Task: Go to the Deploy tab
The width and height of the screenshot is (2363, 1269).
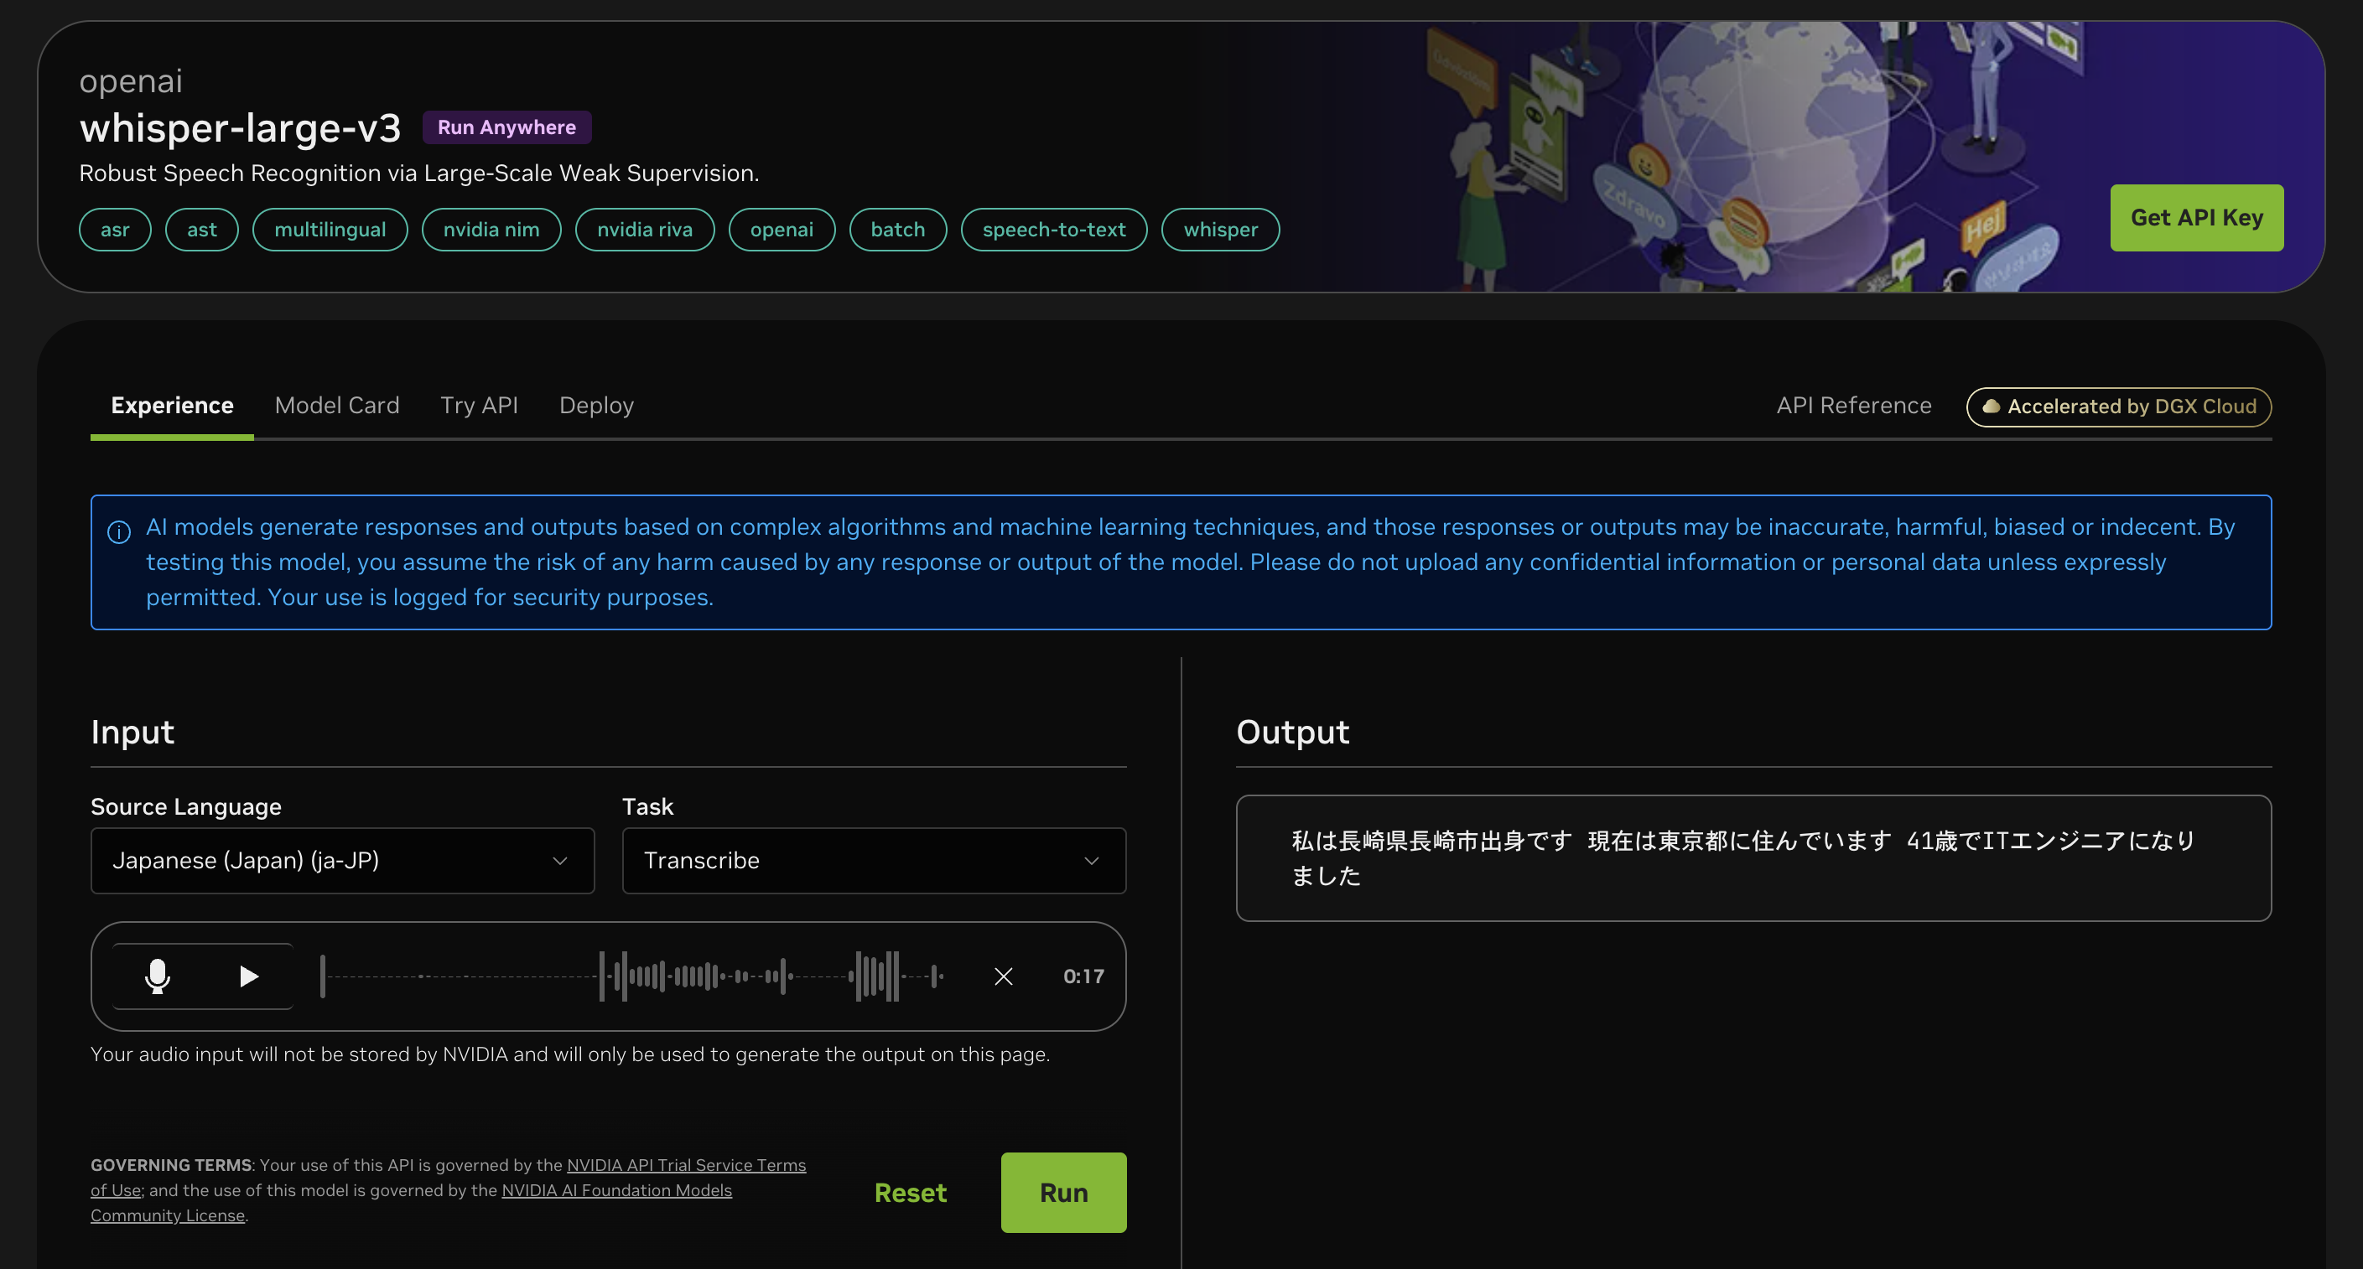Action: pyautogui.click(x=596, y=406)
